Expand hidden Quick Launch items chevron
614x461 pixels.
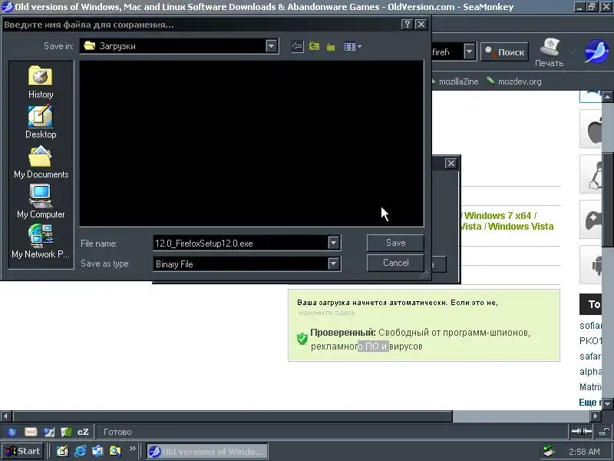click(x=132, y=448)
